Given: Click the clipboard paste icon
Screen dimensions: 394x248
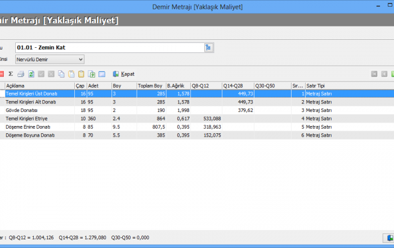Looking at the screenshot, I should (x=81, y=74).
